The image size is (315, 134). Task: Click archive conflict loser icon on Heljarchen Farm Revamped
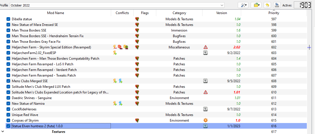click(x=120, y=47)
